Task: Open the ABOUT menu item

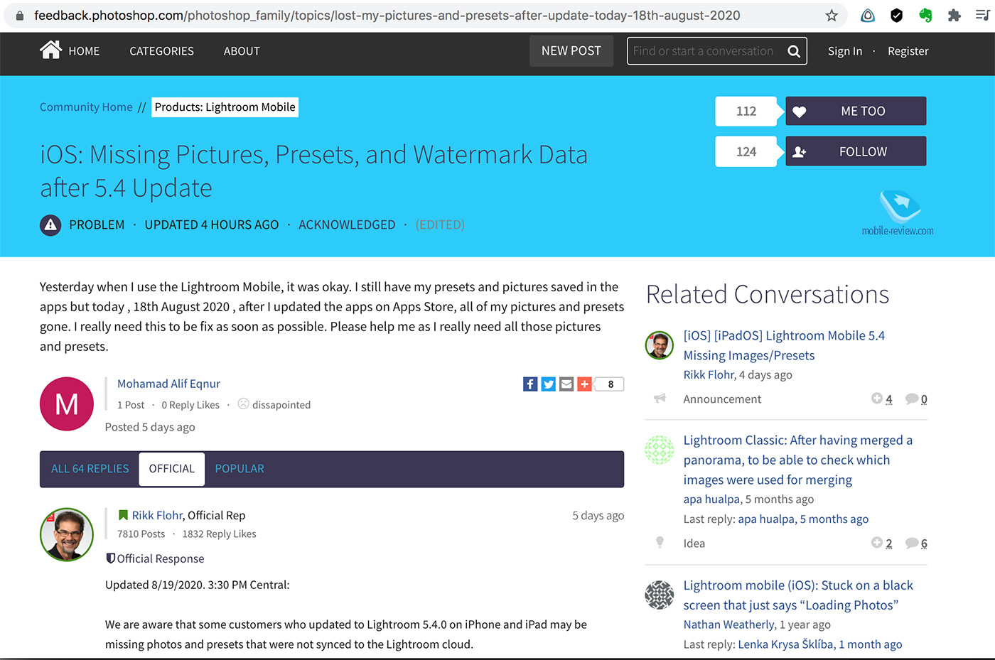Action: 242,51
